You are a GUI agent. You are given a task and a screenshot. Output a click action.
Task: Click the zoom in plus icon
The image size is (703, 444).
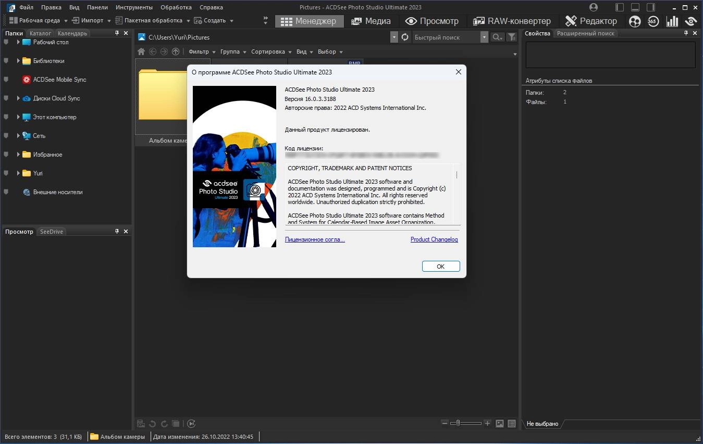[487, 423]
